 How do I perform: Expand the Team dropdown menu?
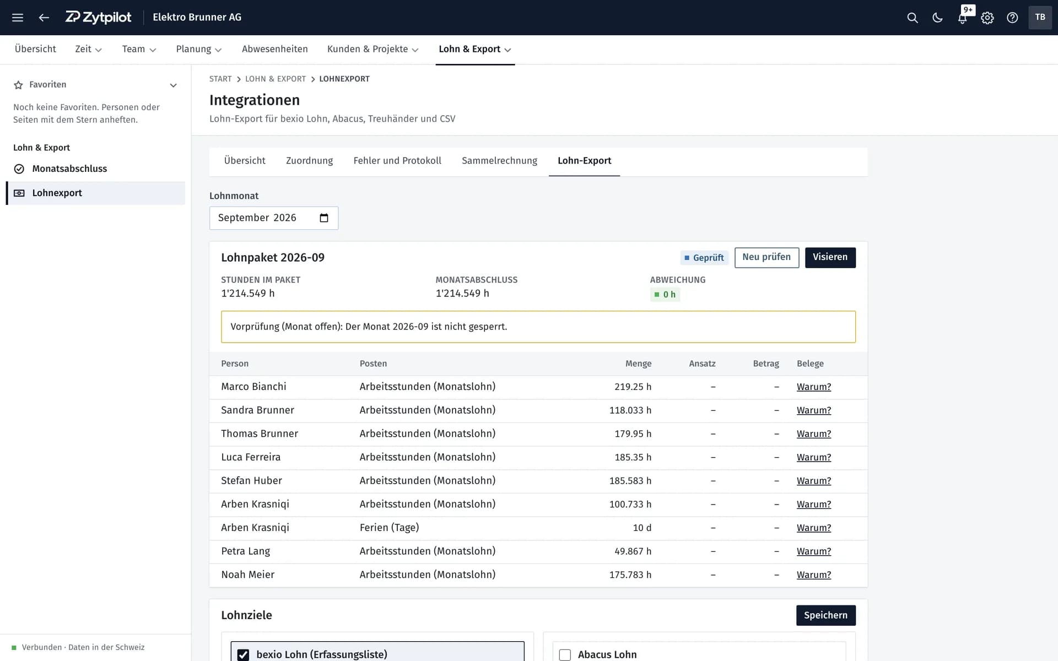[x=139, y=49]
